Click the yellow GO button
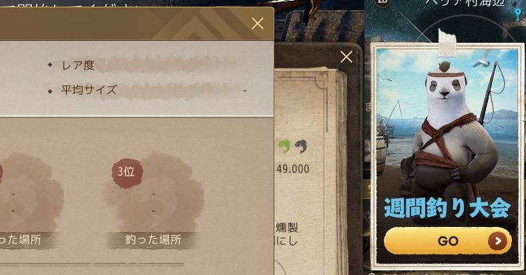This screenshot has height=275, width=526. pyautogui.click(x=447, y=241)
